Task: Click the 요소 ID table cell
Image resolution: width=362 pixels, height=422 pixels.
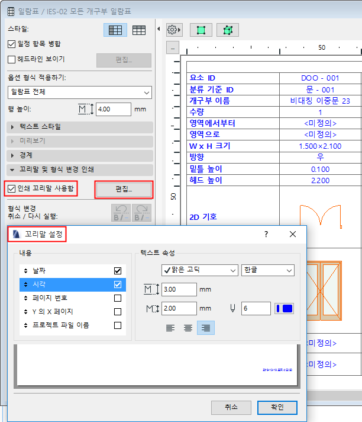Action: click(233, 78)
